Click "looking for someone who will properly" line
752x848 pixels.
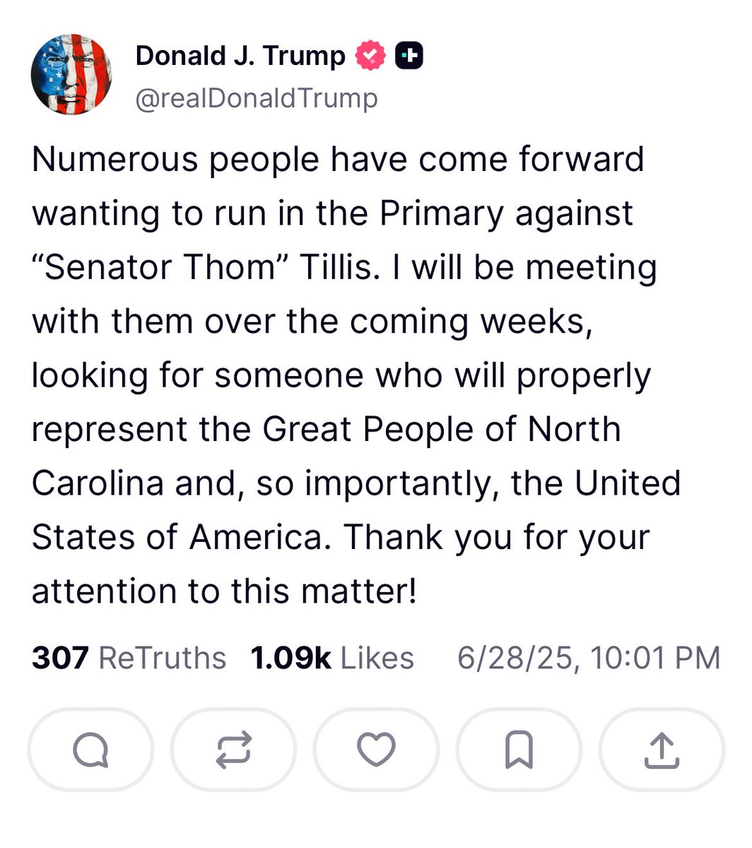341,375
